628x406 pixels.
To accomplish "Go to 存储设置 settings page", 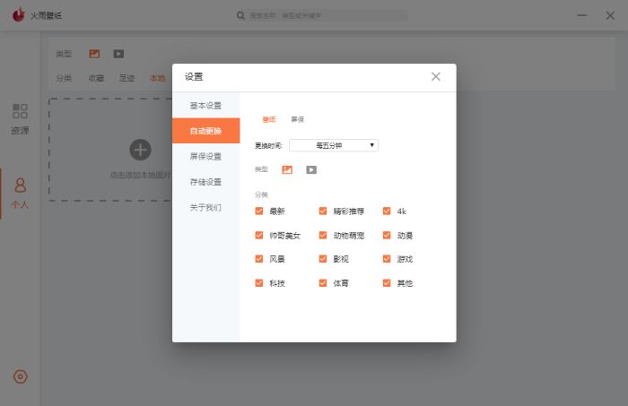I will pyautogui.click(x=205, y=182).
